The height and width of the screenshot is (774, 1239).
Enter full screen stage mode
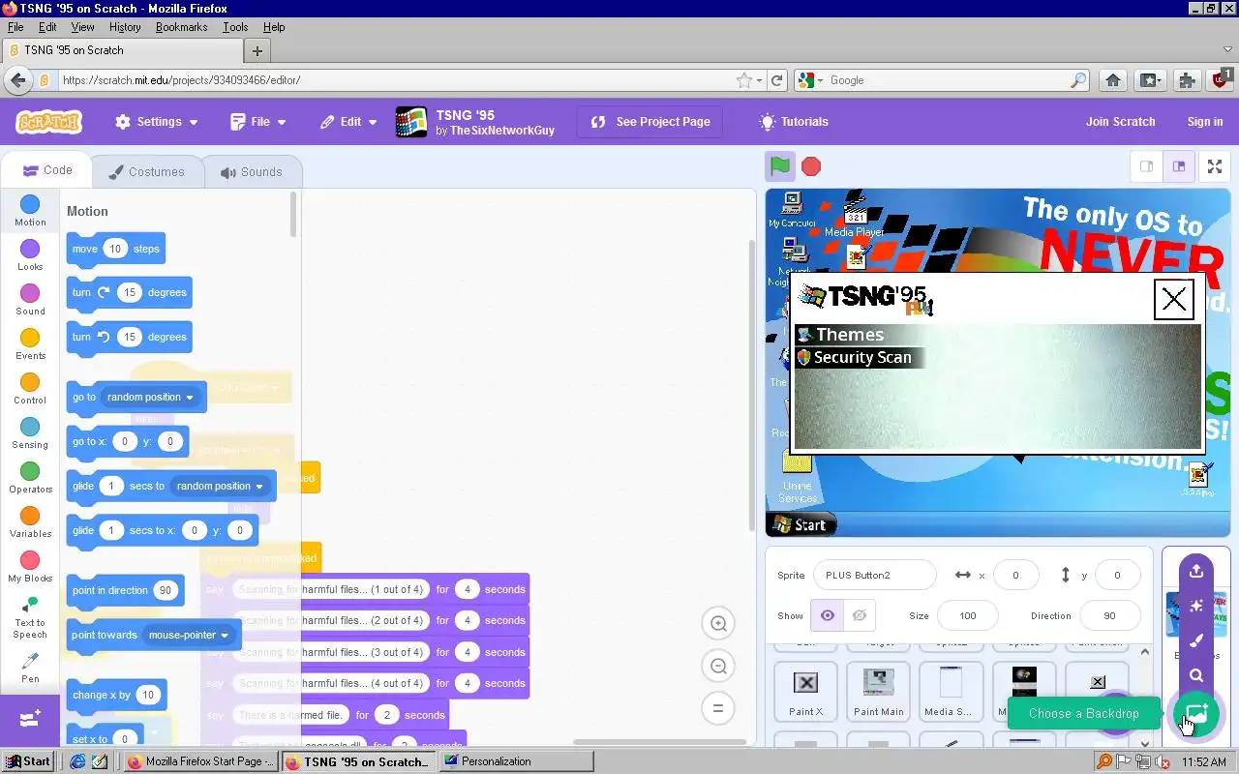click(1215, 166)
